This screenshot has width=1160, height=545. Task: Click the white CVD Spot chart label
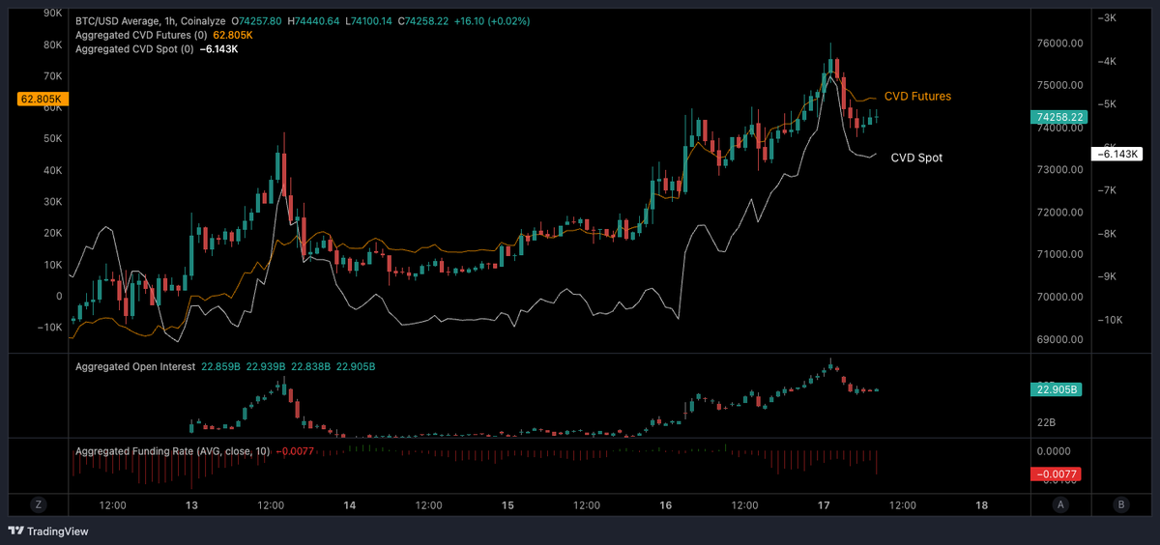click(x=915, y=158)
